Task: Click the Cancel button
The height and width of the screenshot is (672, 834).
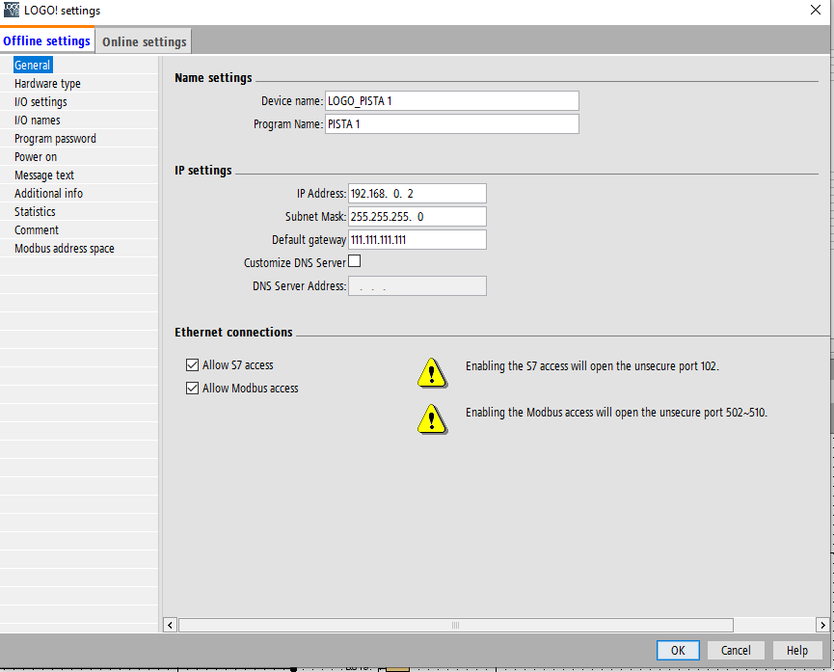Action: click(x=736, y=650)
